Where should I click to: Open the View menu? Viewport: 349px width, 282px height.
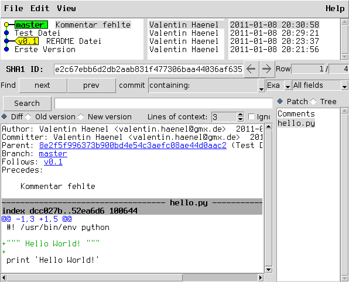coord(66,8)
